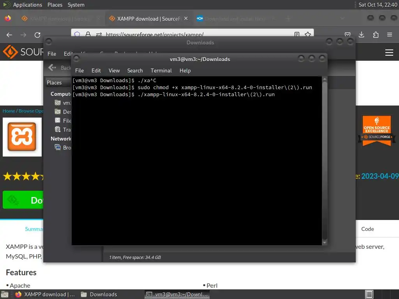Open the terminal File menu
The image size is (399, 299).
tap(79, 70)
